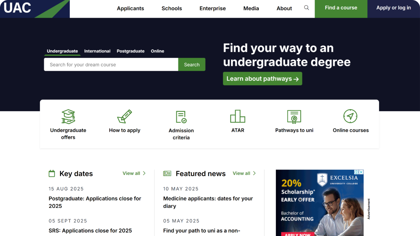The image size is (420, 236).
Task: Click the 05 MAY 2025 date
Action: 181,221
